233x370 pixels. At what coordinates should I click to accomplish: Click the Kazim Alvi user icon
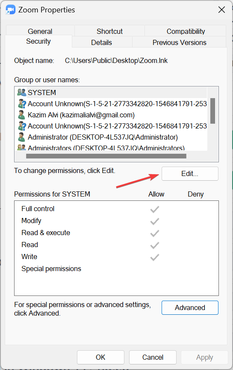pos(21,115)
